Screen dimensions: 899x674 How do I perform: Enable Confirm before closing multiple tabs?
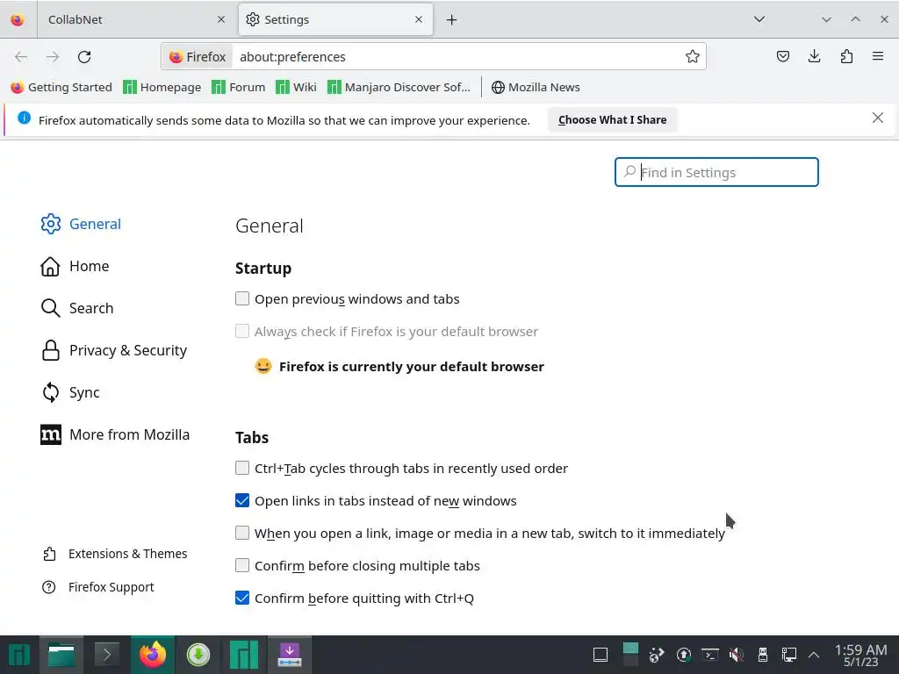point(242,566)
